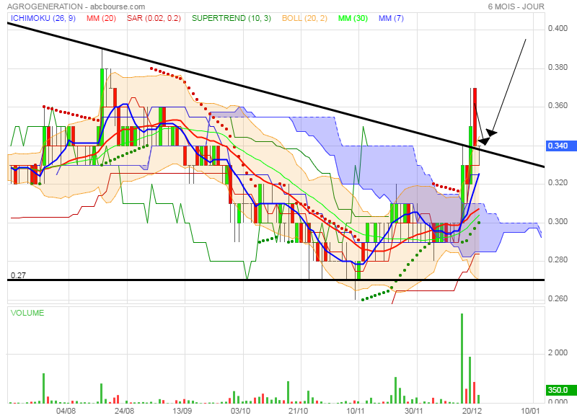The image size is (577, 418).
Task: Click the MM (7) legend label
Action: (x=391, y=18)
